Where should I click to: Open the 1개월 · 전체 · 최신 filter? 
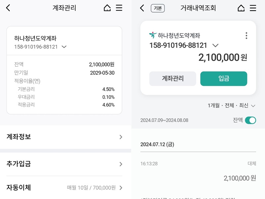click(x=231, y=105)
